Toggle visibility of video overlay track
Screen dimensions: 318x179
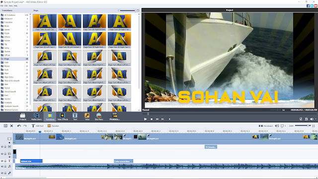[x=2, y=154]
